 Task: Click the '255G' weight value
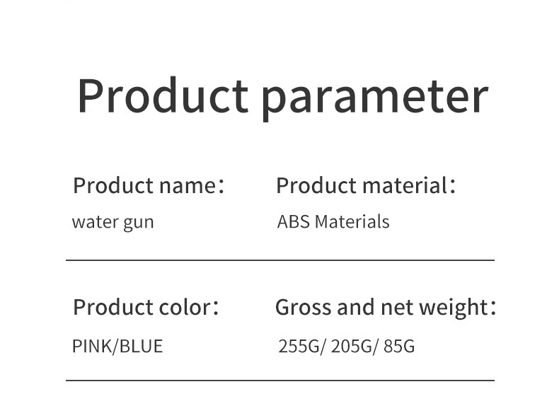(x=299, y=346)
